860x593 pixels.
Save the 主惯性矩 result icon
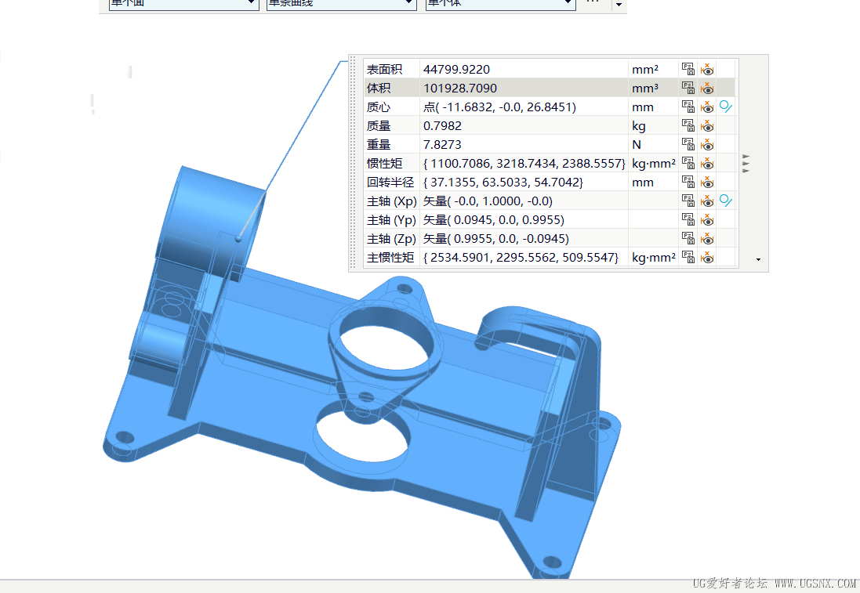[x=688, y=256]
